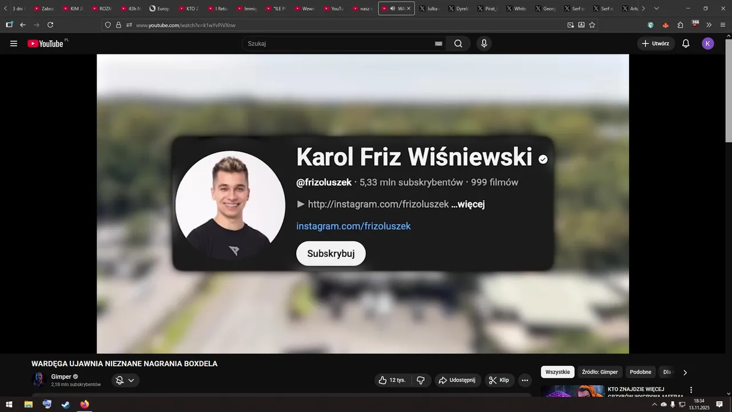Open the KTO ZNAJDZIE WIĘCEJ video thumbnail
This screenshot has height=412, width=732.
pyautogui.click(x=572, y=391)
